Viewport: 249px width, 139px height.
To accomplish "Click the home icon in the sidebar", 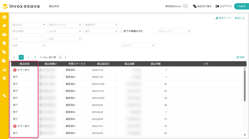I will (4, 26).
